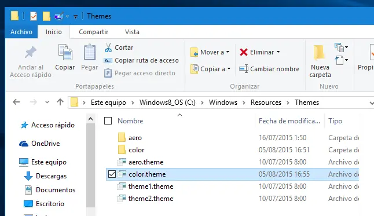Click the Copiar button in Portapapeles
The height and width of the screenshot is (216, 374).
tap(65, 57)
